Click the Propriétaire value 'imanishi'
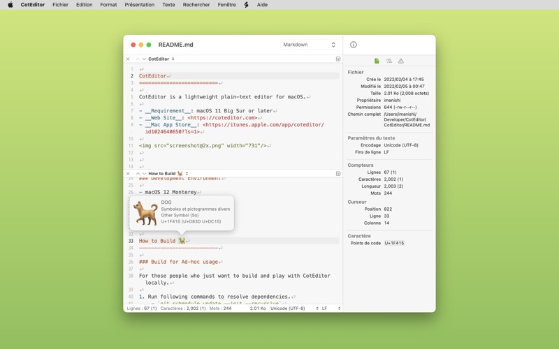Viewport: 559px width, 349px height. pos(392,100)
